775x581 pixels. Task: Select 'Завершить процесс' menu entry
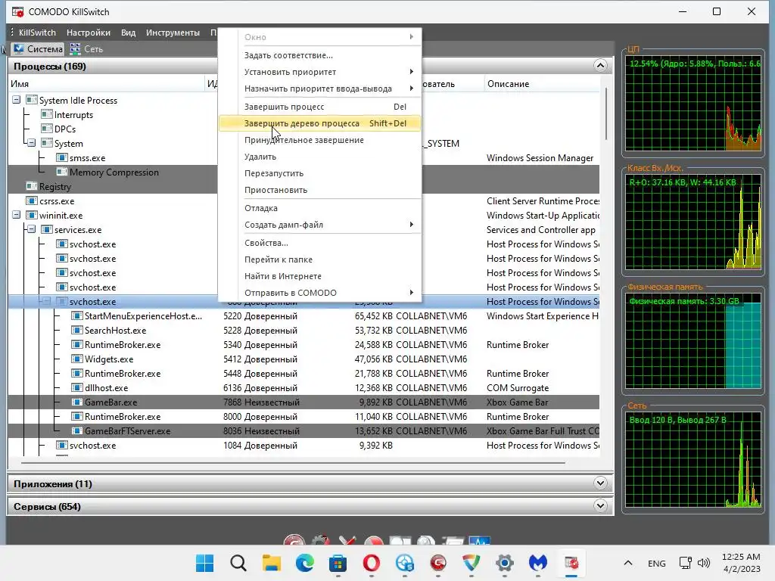tap(320, 107)
